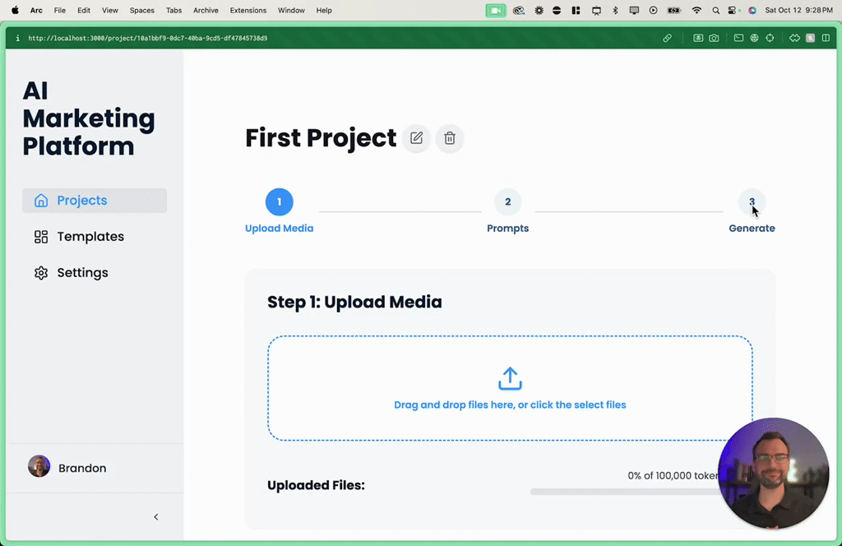842x546 pixels.
Task: Open Settings via the gear icon
Action: point(40,272)
